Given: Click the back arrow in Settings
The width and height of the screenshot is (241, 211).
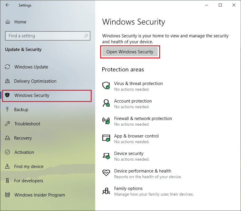Looking at the screenshot, I should tap(7, 5).
